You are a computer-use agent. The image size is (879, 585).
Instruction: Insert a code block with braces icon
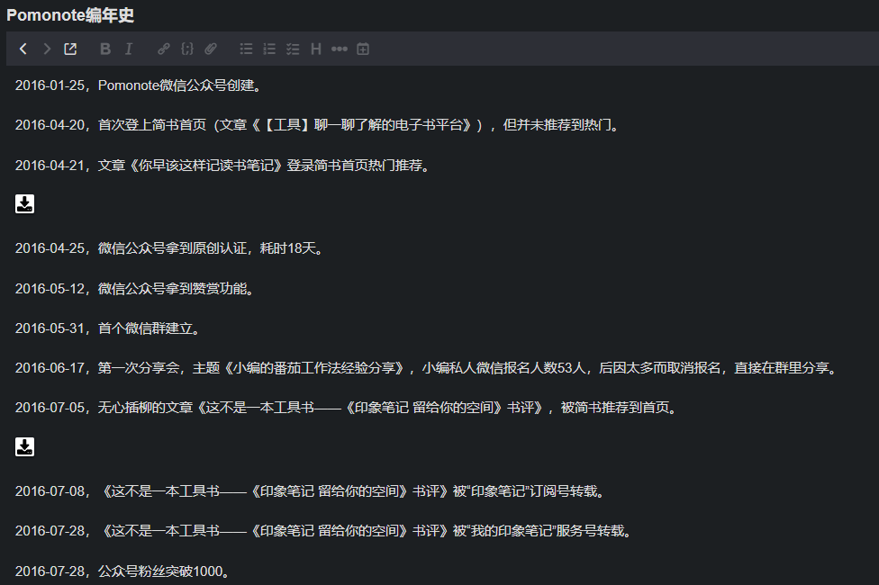[x=187, y=49]
